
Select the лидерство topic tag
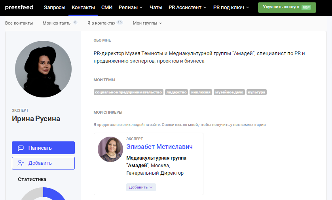click(176, 92)
